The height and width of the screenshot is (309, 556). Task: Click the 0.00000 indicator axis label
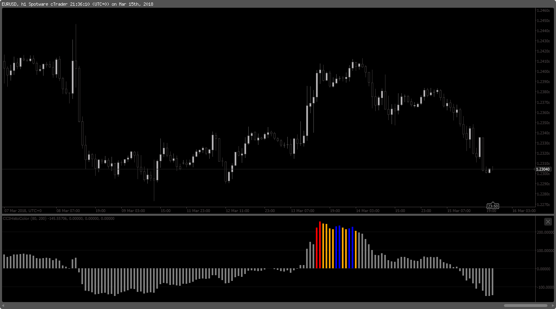[x=546, y=269]
